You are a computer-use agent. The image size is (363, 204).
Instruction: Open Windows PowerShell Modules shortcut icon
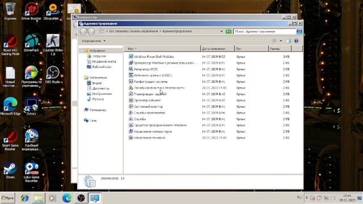point(131,57)
